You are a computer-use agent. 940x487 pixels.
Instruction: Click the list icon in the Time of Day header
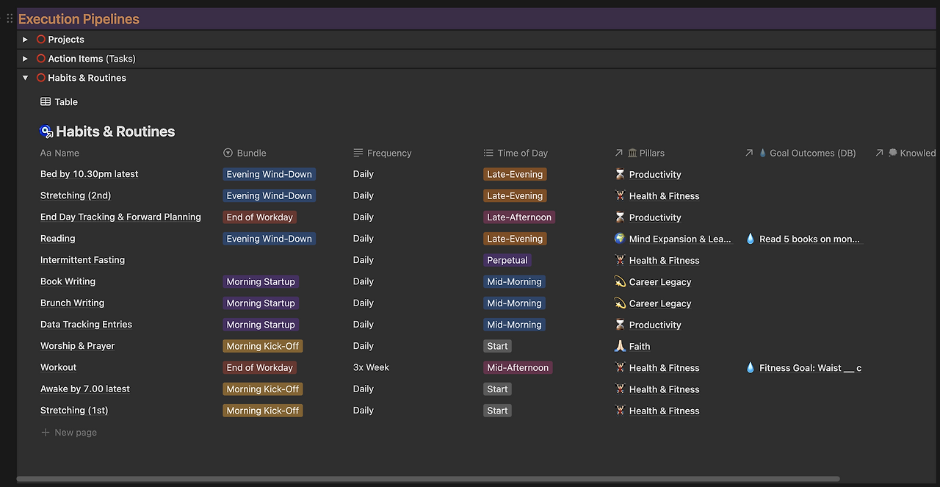pos(488,153)
